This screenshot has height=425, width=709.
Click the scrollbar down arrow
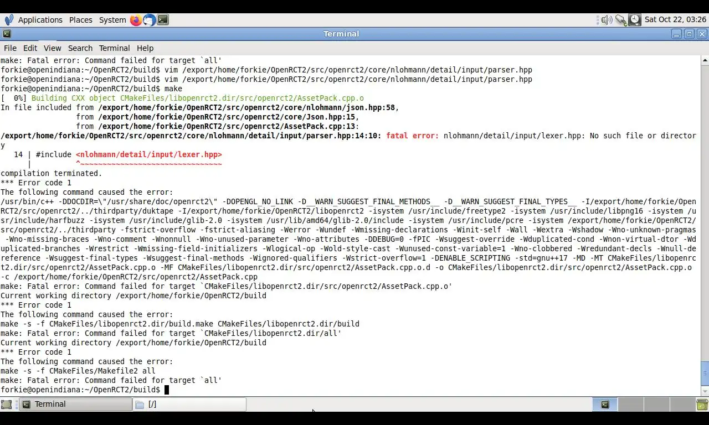[x=705, y=391]
